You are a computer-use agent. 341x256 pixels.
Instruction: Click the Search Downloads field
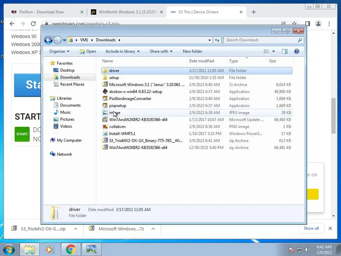coord(263,40)
